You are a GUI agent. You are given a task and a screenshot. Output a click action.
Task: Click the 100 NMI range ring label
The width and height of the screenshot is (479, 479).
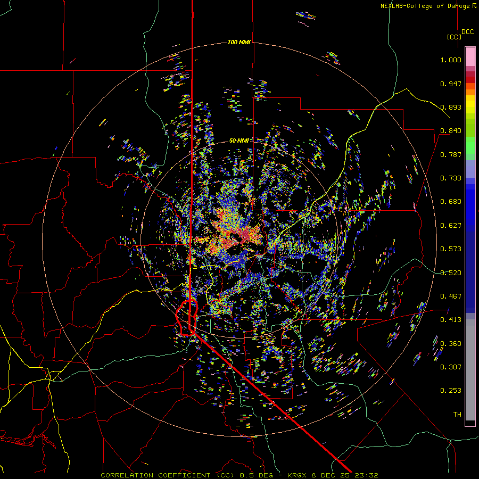point(239,42)
